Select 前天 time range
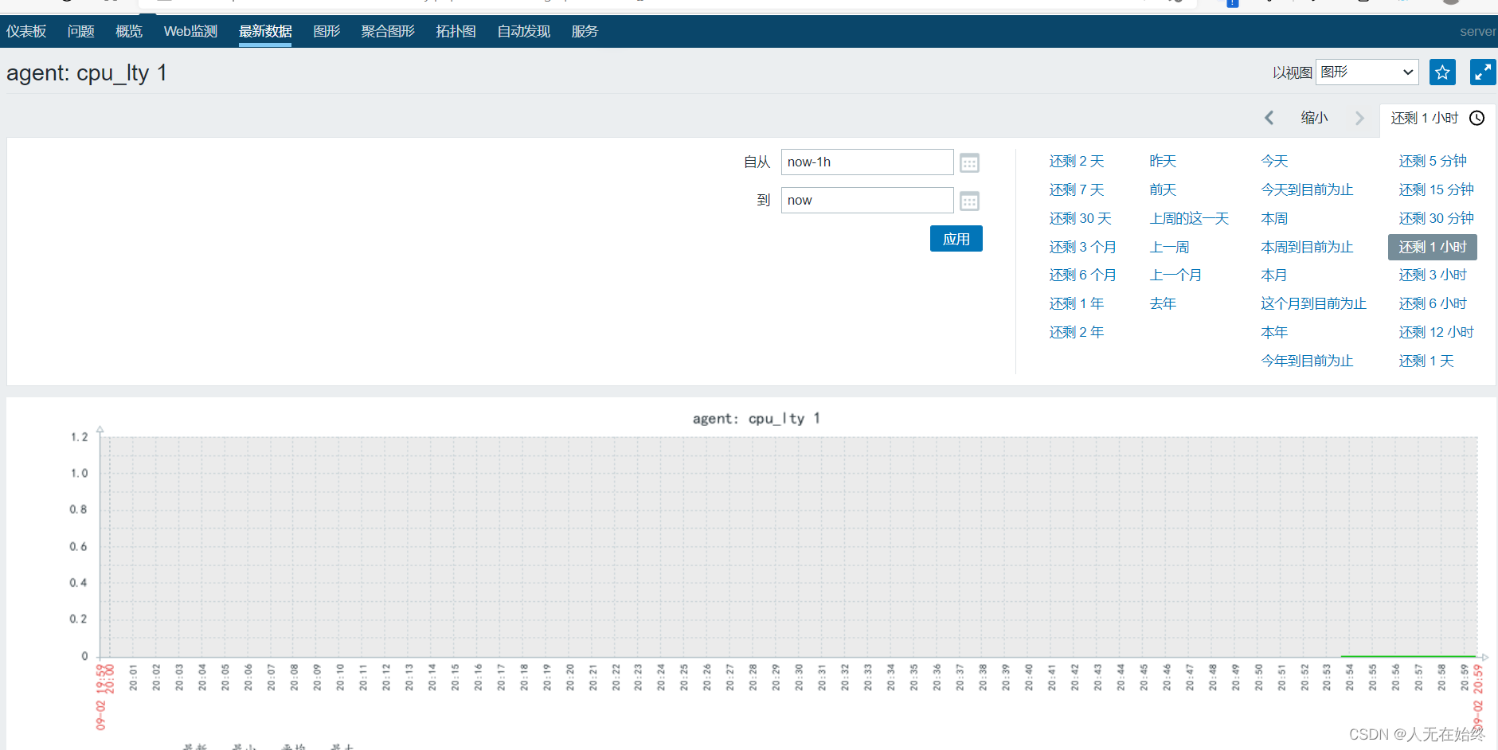1498x750 pixels. [1163, 190]
